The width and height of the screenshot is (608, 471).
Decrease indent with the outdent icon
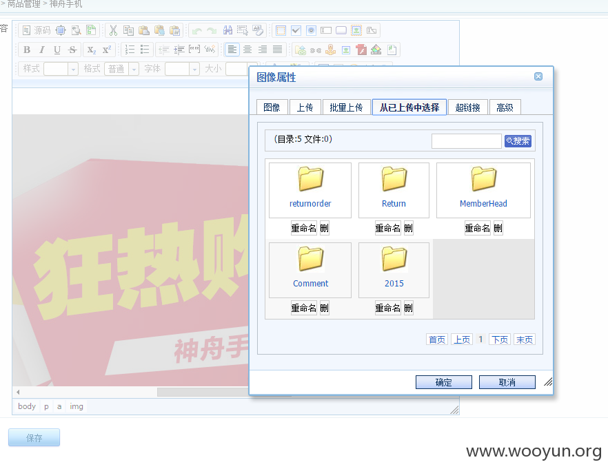[164, 50]
